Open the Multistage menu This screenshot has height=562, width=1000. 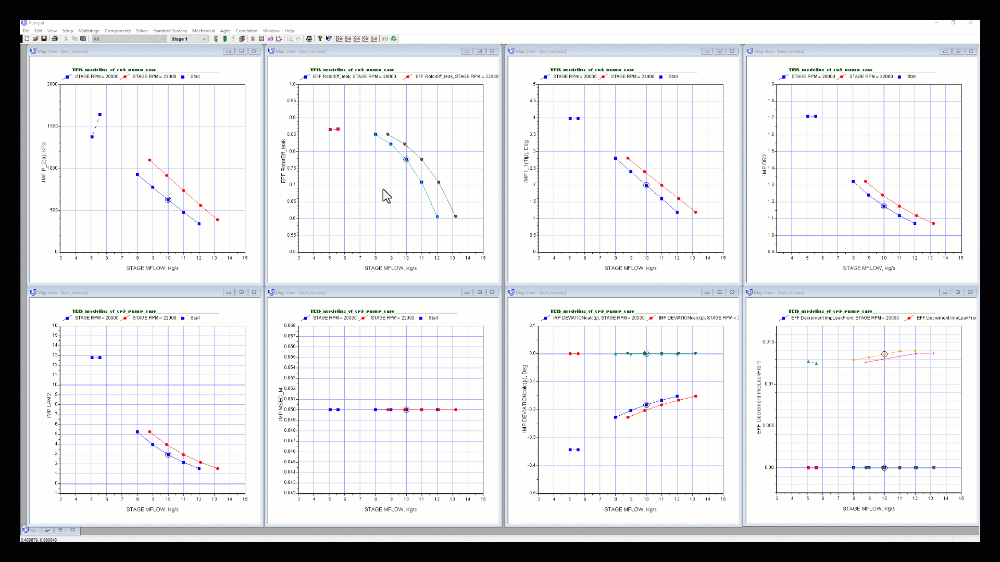pos(89,31)
